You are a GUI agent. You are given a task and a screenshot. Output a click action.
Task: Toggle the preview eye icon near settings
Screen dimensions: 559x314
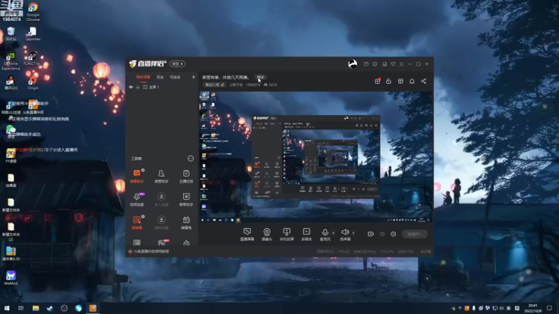coord(382,234)
